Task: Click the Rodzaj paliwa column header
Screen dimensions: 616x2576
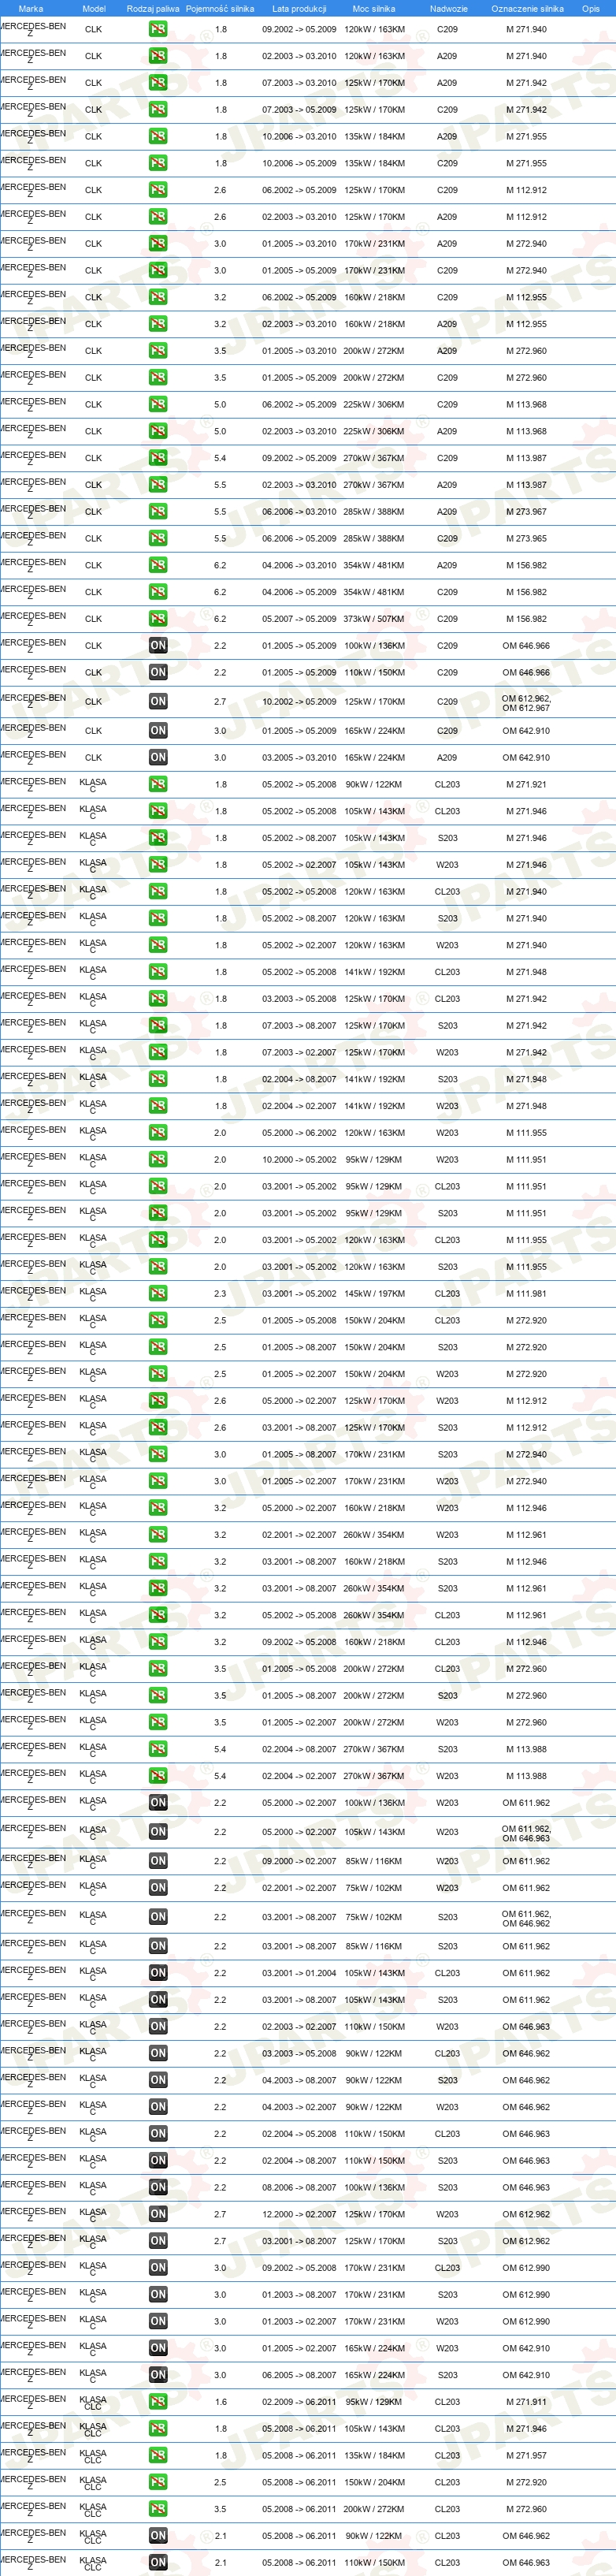Action: coord(153,9)
